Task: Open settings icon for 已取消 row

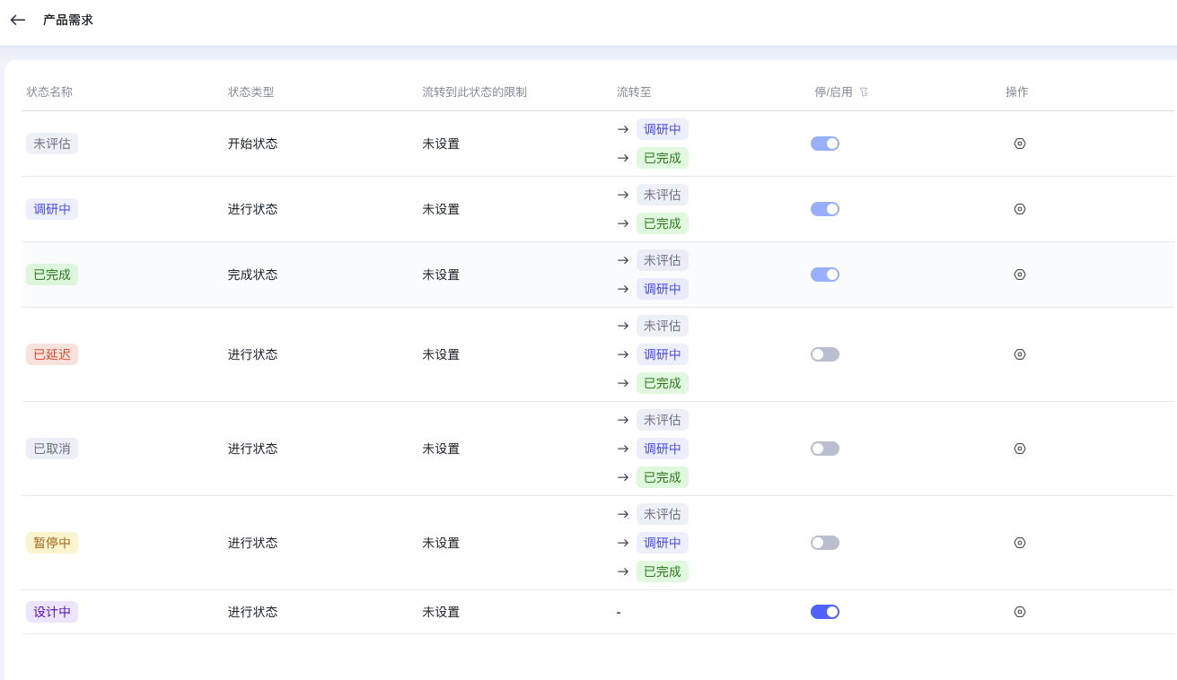Action: click(x=1019, y=449)
